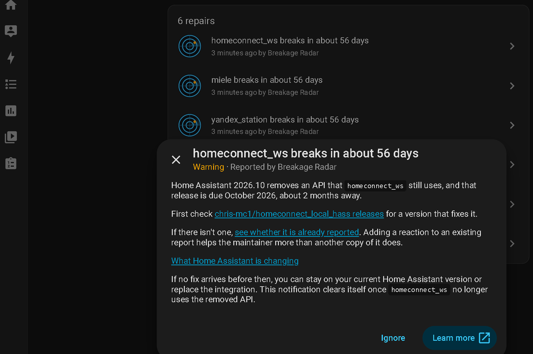Click '3 minutes ago by Breakage Radar' under miele
The width and height of the screenshot is (533, 354).
(265, 92)
